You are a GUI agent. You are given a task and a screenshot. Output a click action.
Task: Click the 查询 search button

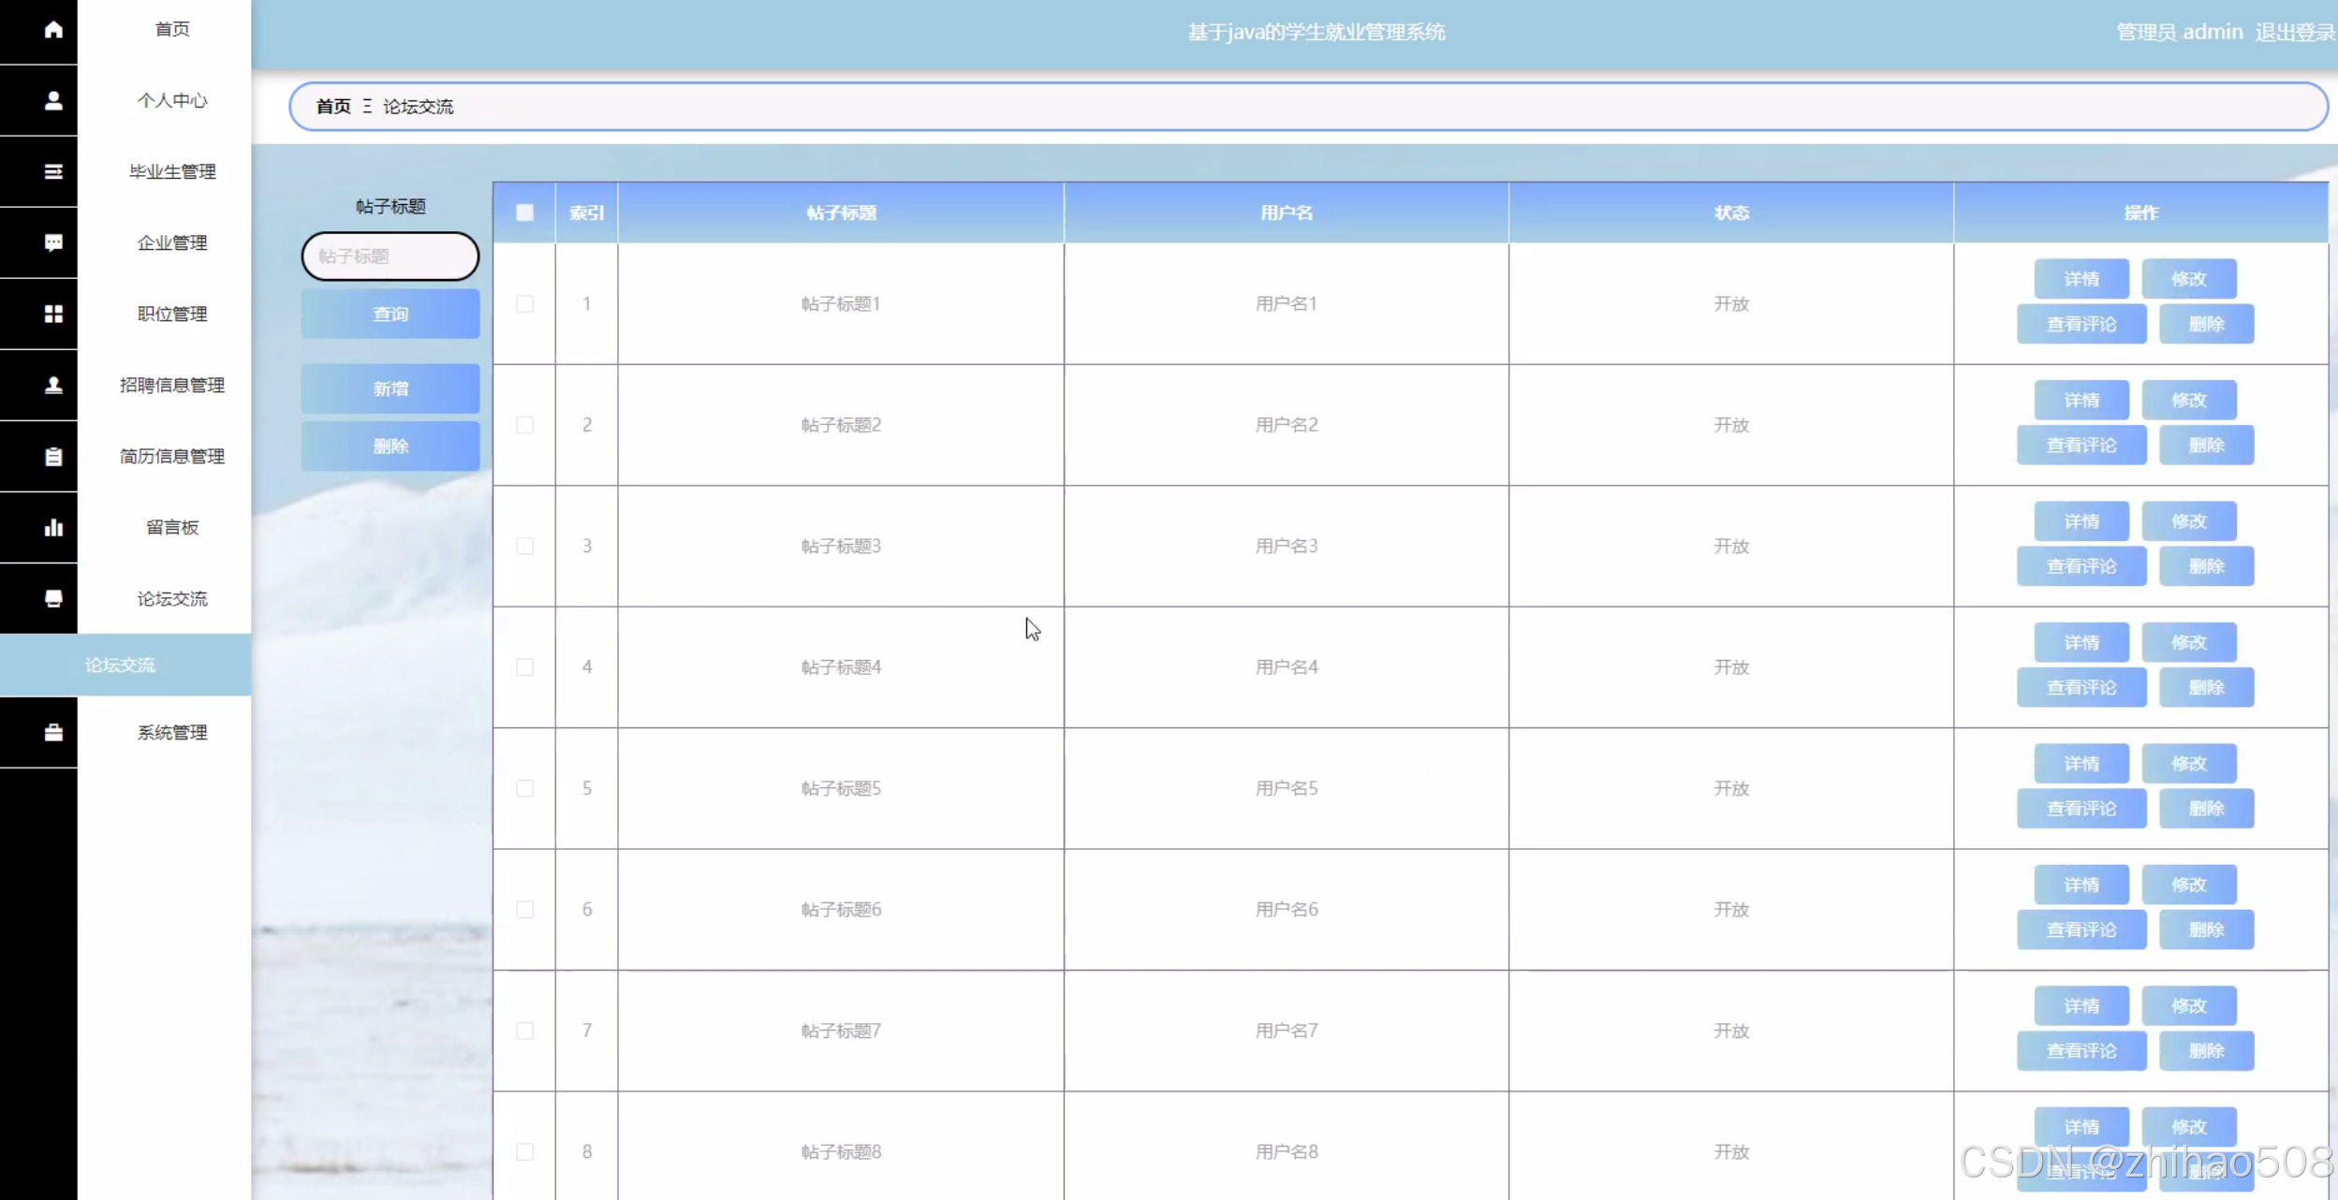390,315
